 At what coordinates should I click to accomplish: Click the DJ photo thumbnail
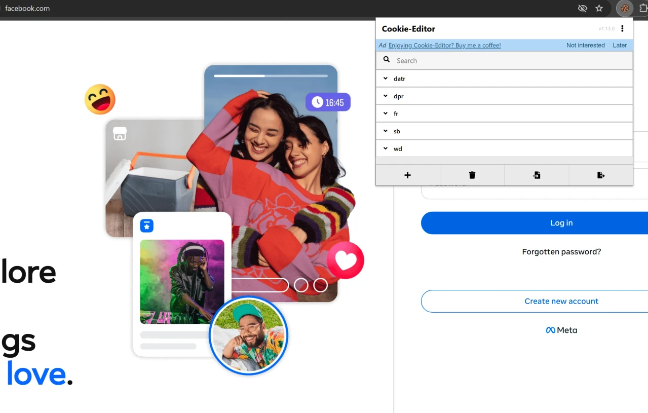pos(182,282)
